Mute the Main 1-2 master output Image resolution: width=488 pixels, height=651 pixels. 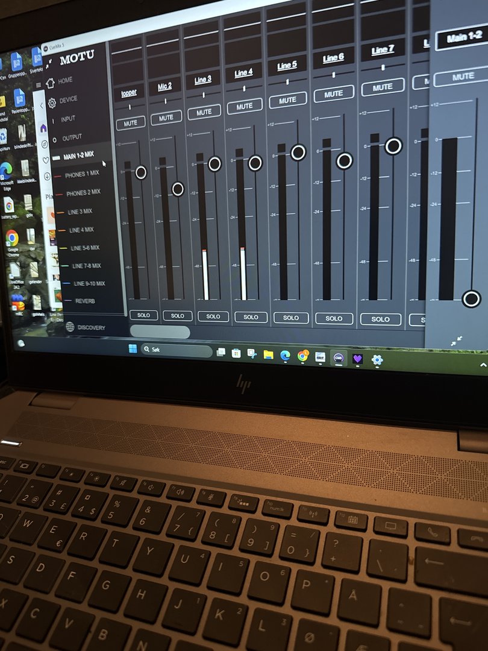tap(463, 77)
